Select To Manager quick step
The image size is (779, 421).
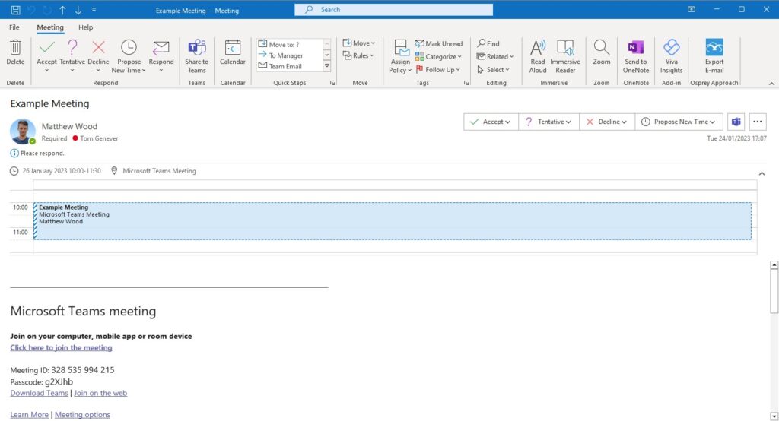[290, 55]
